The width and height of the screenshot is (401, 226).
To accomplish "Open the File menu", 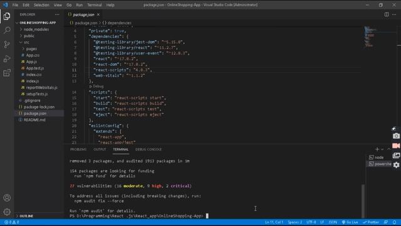I will coord(15,5).
